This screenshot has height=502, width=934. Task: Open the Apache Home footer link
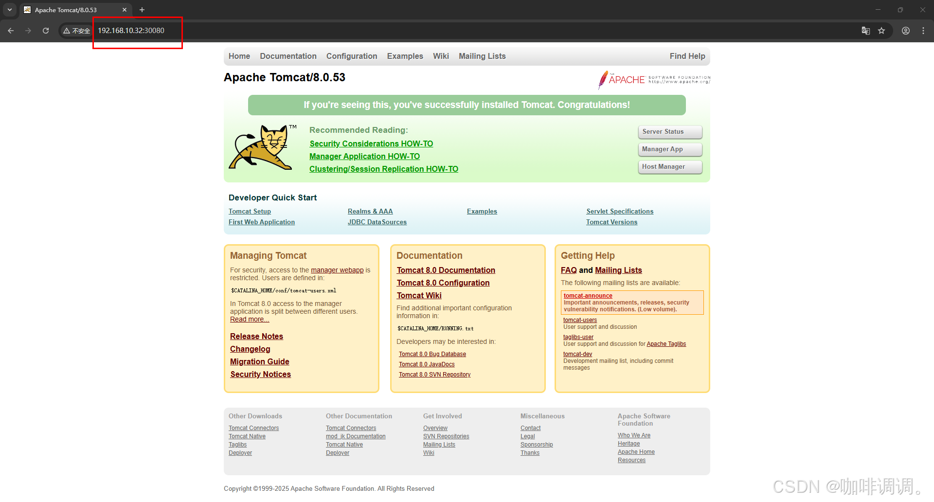636,452
